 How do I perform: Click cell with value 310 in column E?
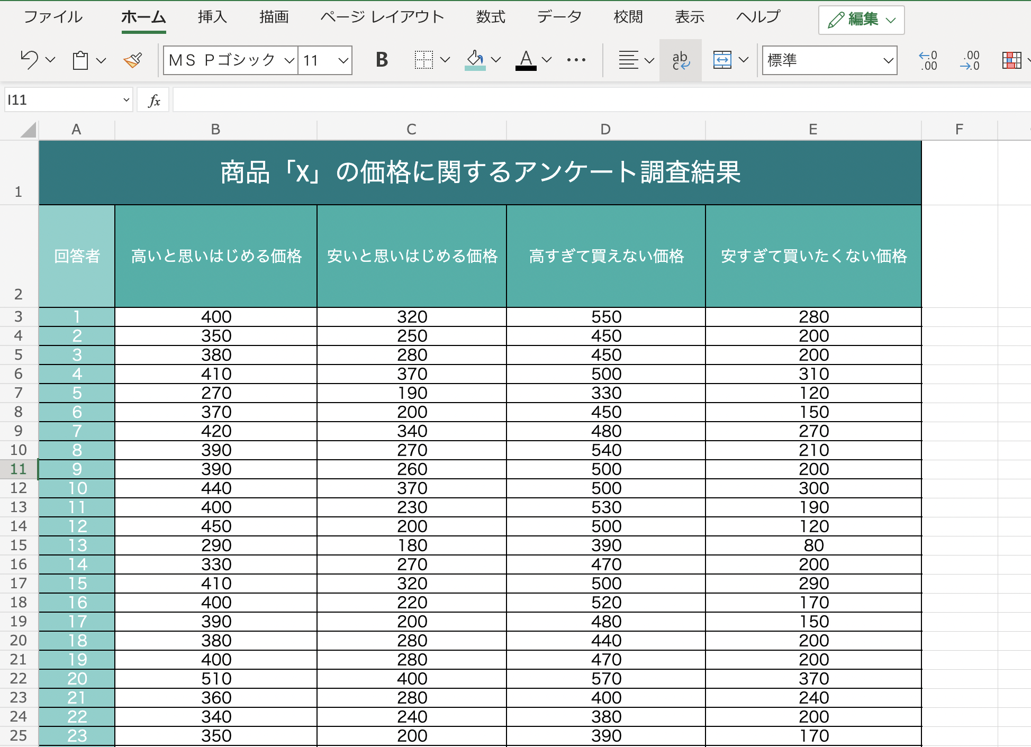click(813, 374)
